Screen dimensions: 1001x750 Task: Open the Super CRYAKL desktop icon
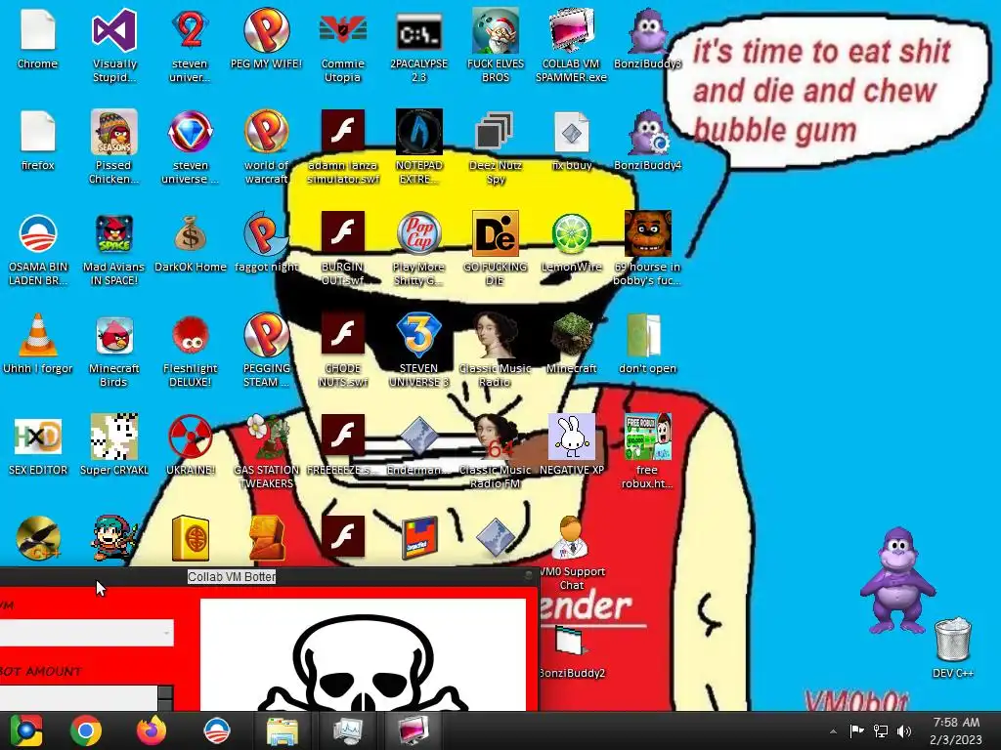[113, 445]
